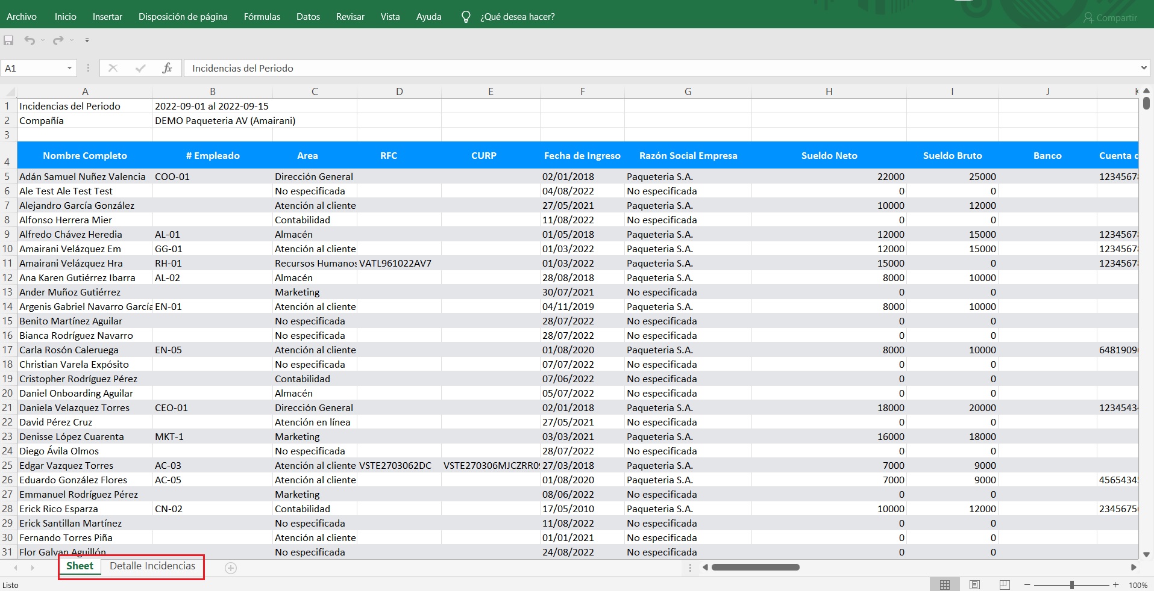Select cell with RFC VATL961022AV7
The image size is (1154, 591).
coord(399,263)
